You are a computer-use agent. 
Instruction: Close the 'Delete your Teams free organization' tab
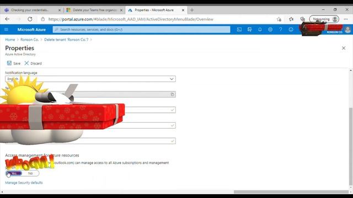coord(121,10)
